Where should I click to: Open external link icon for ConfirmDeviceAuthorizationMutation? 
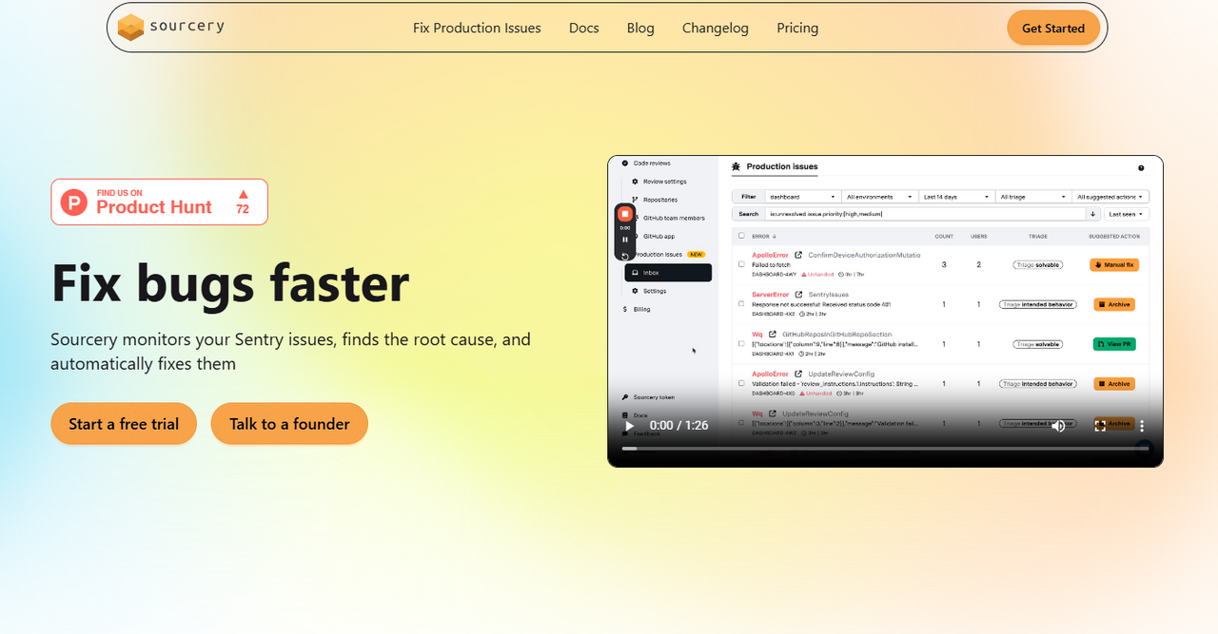799,255
